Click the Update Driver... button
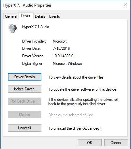 (24, 89)
